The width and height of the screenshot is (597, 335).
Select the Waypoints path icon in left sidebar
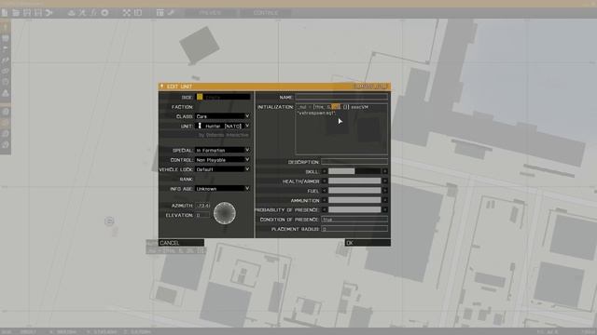point(6,60)
